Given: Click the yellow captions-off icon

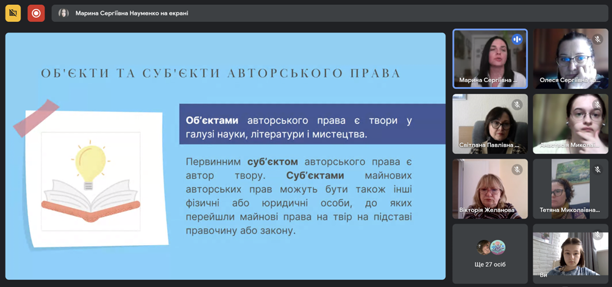Looking at the screenshot, I should click(13, 13).
